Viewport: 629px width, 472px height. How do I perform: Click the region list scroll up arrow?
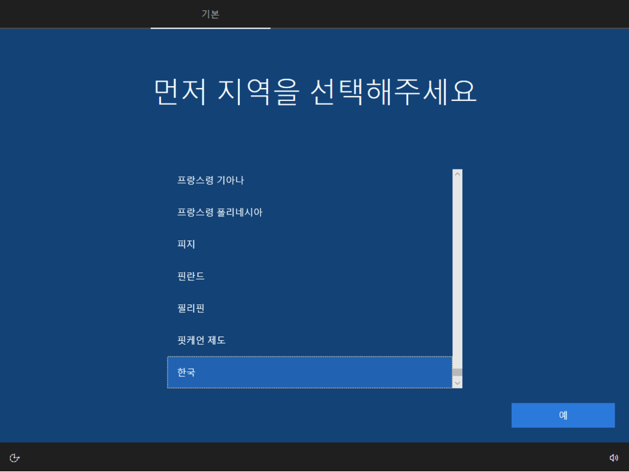click(x=458, y=174)
